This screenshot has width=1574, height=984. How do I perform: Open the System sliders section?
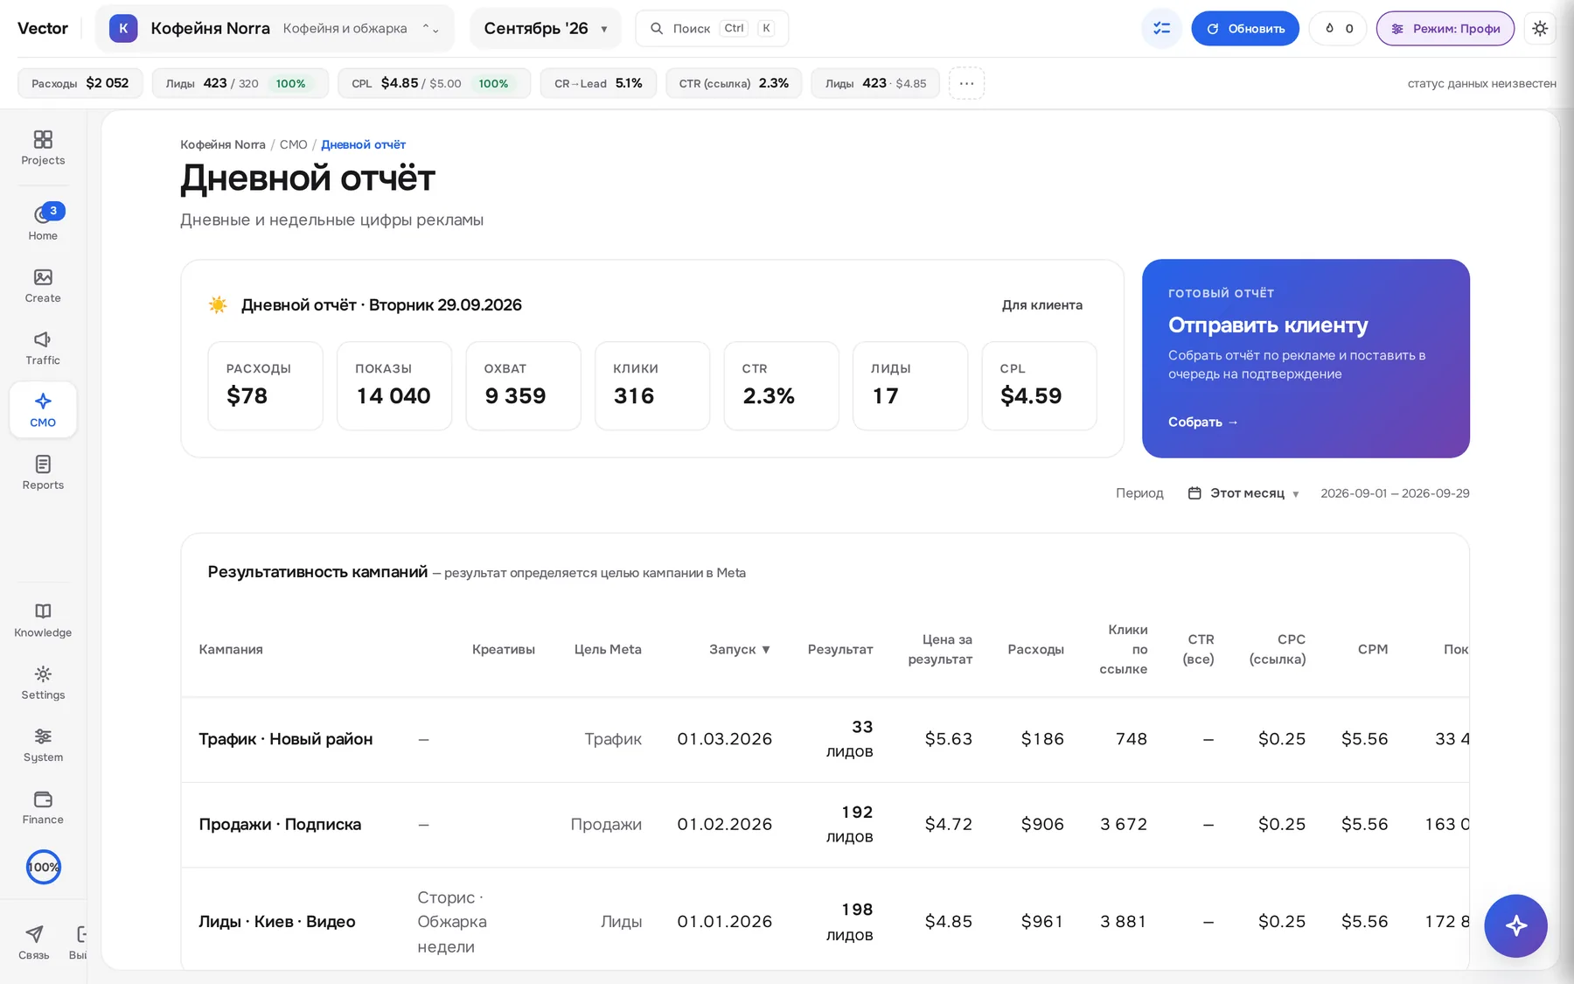point(43,745)
